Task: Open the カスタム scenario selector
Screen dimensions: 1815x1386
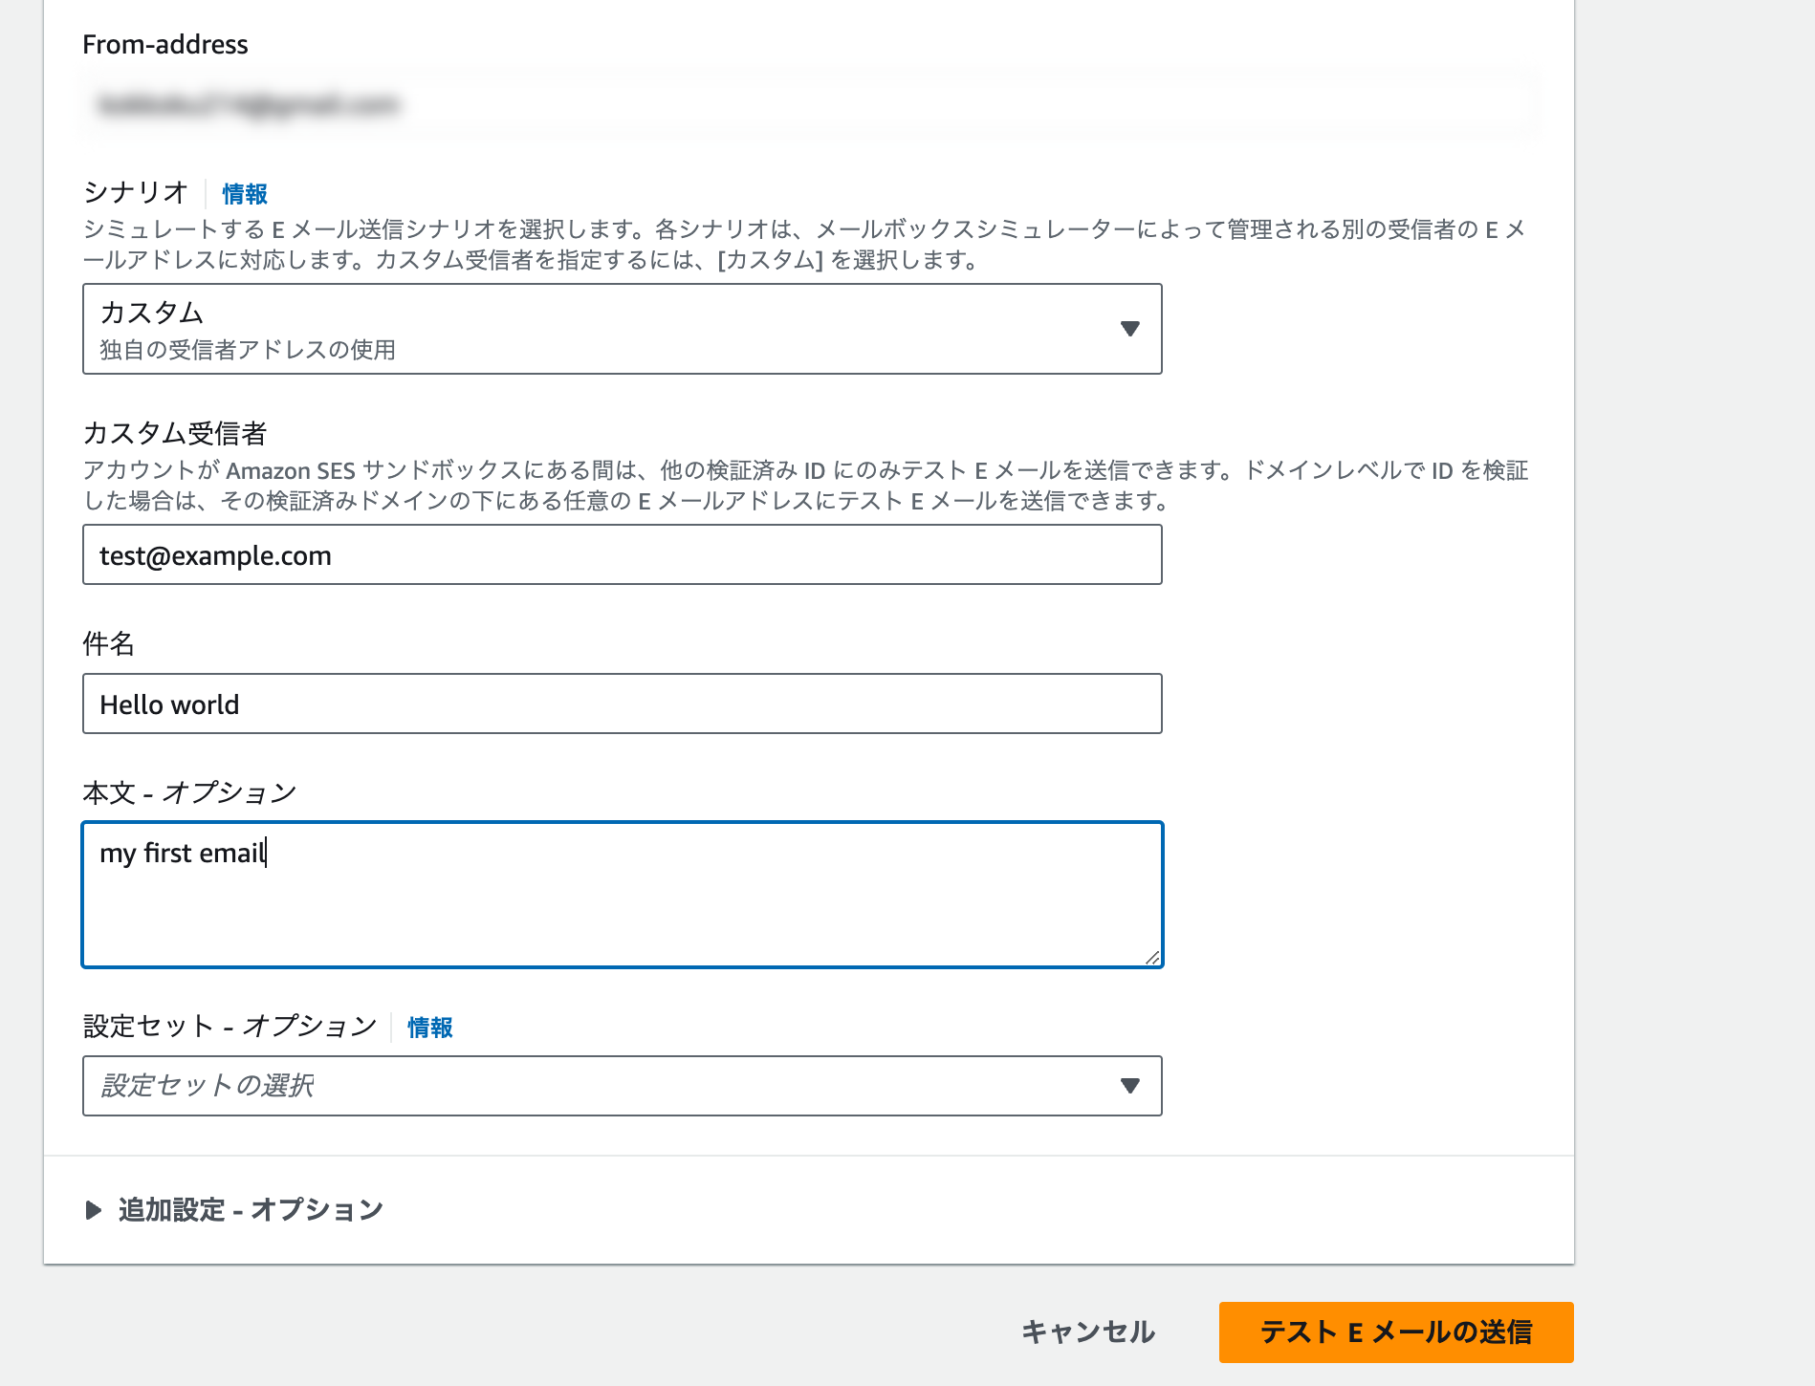Action: [622, 329]
